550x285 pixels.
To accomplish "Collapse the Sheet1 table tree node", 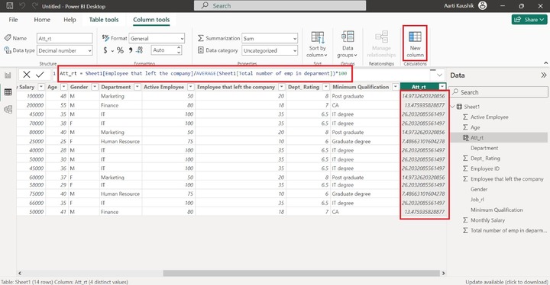I will point(453,107).
